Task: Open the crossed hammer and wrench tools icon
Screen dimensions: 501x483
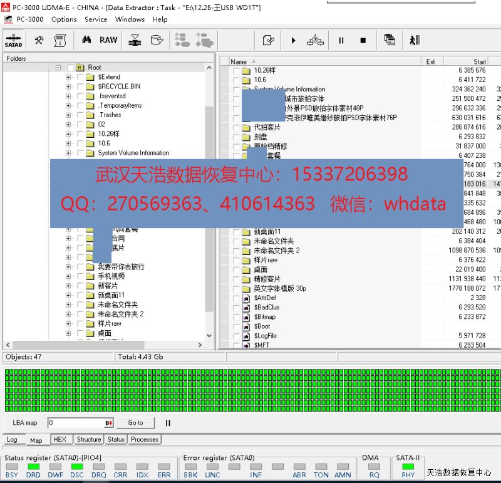Action: [39, 40]
